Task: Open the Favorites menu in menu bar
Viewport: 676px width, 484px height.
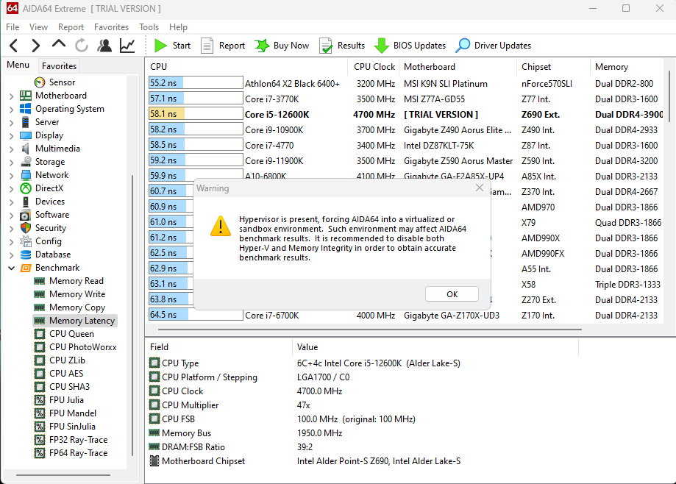Action: 111,26
